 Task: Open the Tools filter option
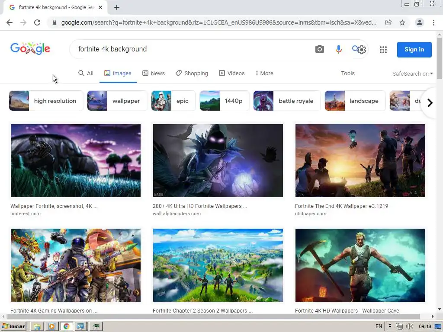tap(347, 73)
